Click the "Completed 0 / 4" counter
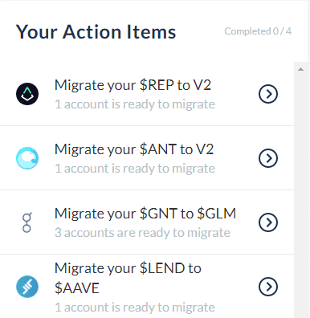Screen dimensions: 310x318 [x=258, y=31]
